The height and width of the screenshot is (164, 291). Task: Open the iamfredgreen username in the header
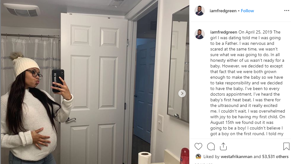coord(223,11)
